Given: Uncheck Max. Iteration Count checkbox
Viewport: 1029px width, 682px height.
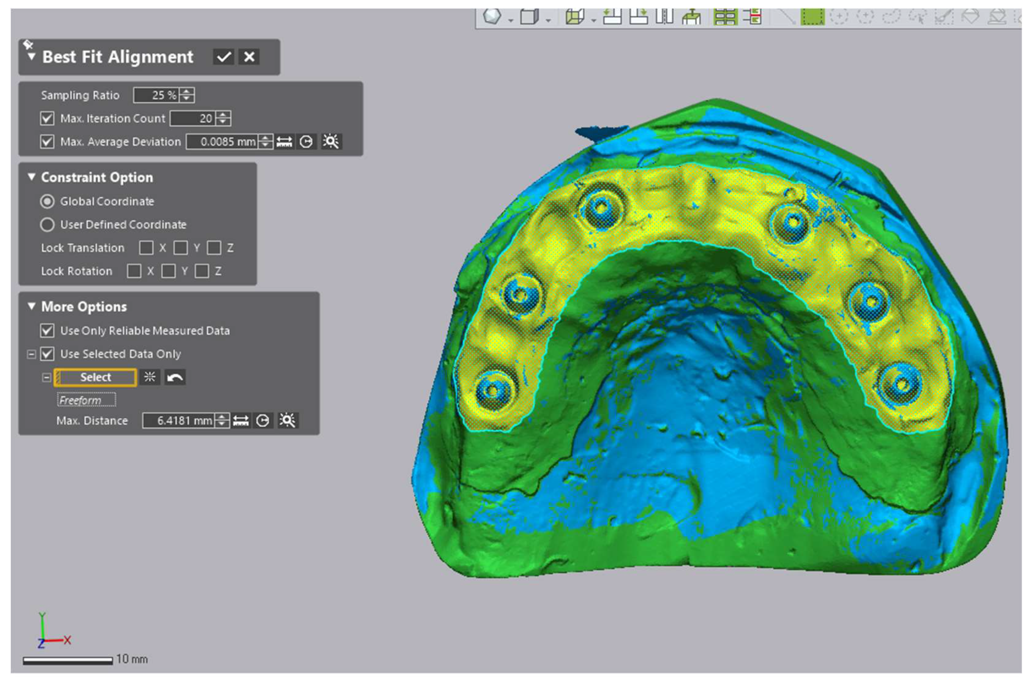Looking at the screenshot, I should coord(47,118).
